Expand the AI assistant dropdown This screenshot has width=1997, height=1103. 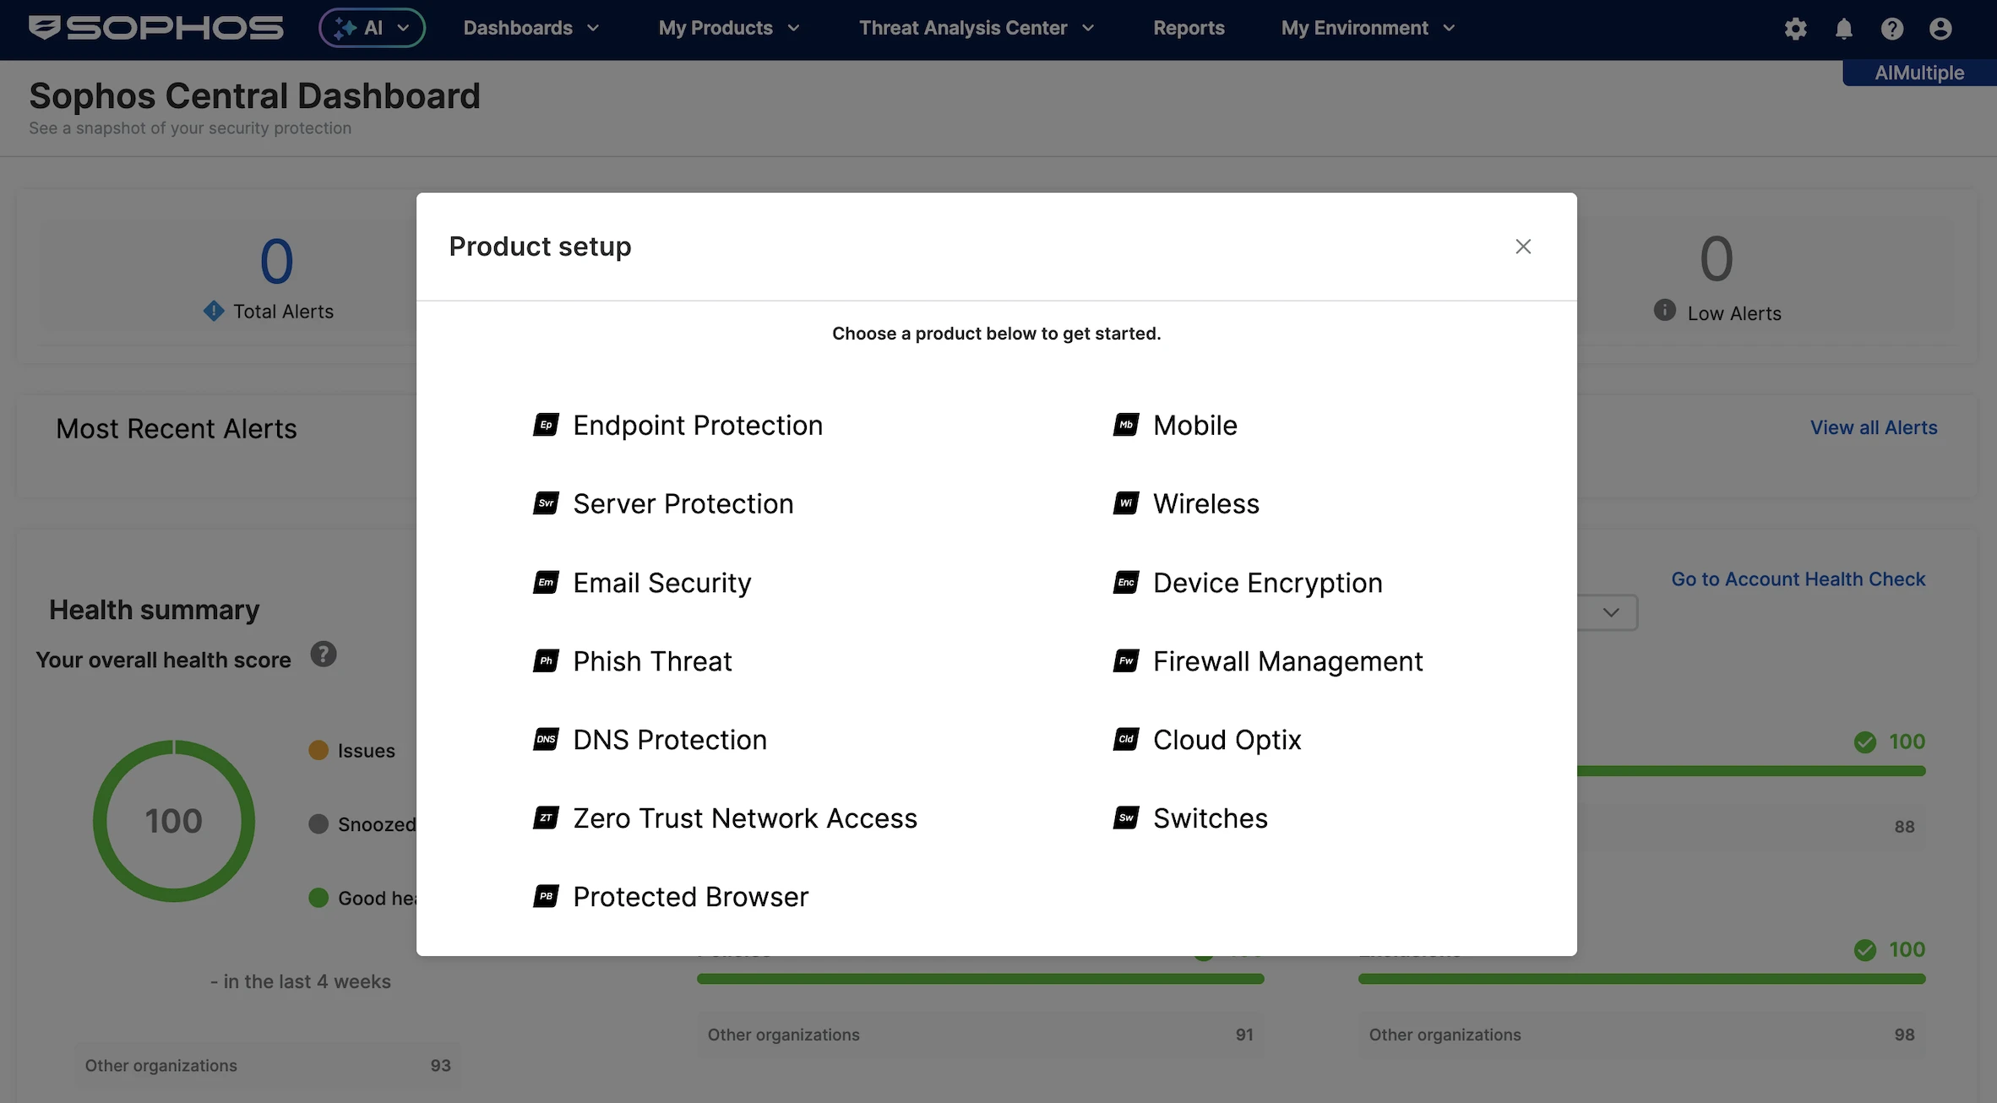(372, 28)
